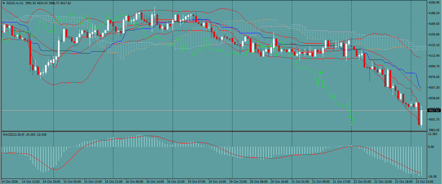This screenshot has height=184, width=442.
Task: Click the 21 Oct 01:00 time label
Action: click(300, 182)
